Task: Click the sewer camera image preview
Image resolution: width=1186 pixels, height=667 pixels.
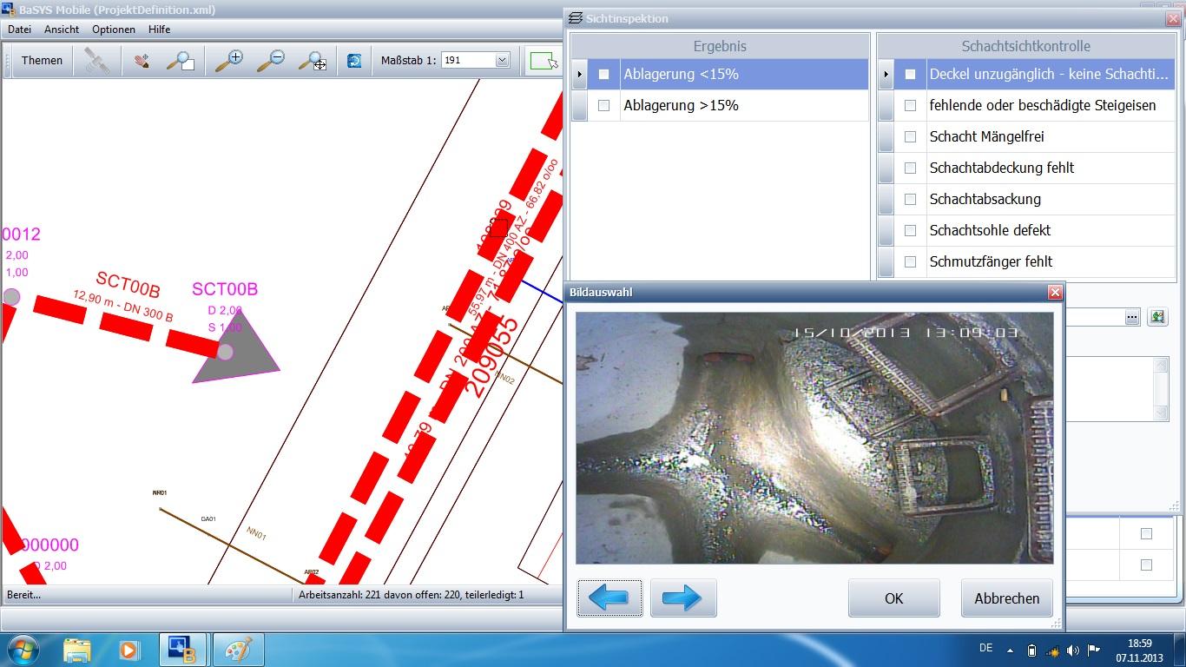Action: (814, 438)
